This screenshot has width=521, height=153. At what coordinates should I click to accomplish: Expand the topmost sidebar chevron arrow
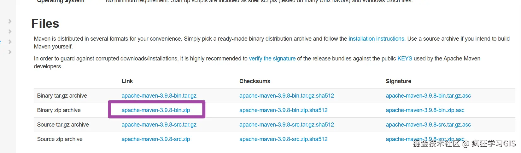[10, 21]
